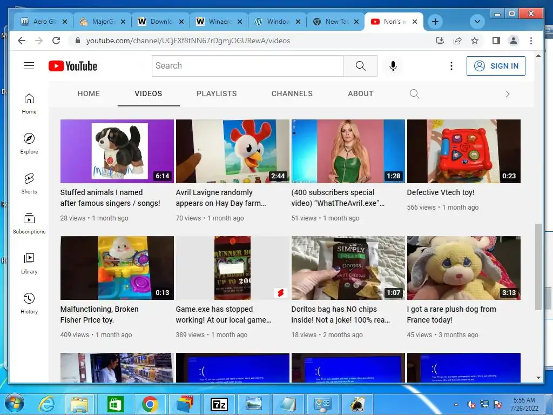Viewport: 553px width, 415px height.
Task: Click scrollbar down arrow
Action: (x=538, y=378)
